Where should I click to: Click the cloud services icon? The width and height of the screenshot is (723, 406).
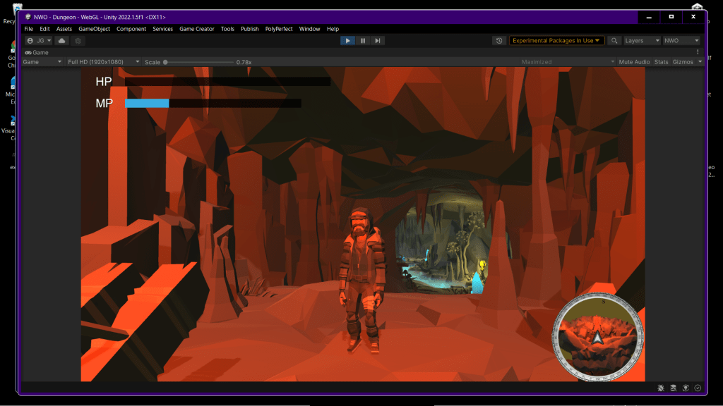click(62, 41)
